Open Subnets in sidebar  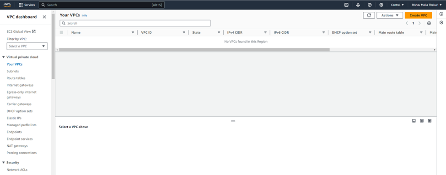click(13, 72)
